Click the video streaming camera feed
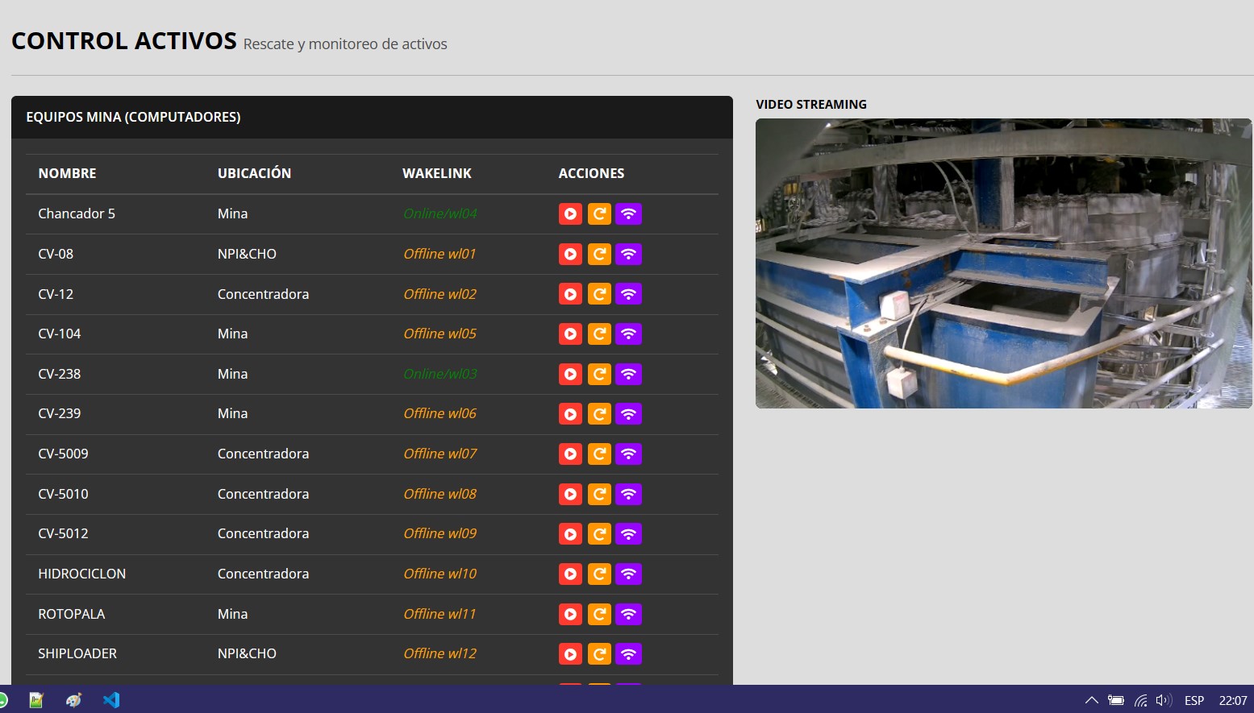This screenshot has width=1254, height=713. [x=1003, y=263]
